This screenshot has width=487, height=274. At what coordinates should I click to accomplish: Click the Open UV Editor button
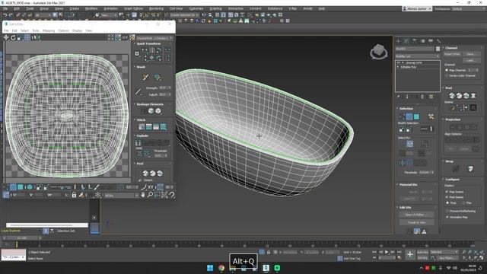coord(416,215)
